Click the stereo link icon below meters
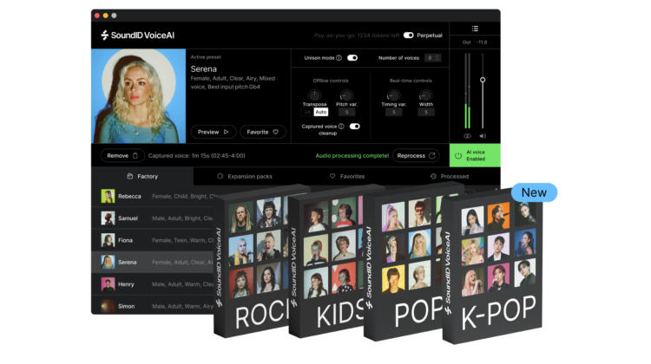651x364 pixels. [467, 136]
